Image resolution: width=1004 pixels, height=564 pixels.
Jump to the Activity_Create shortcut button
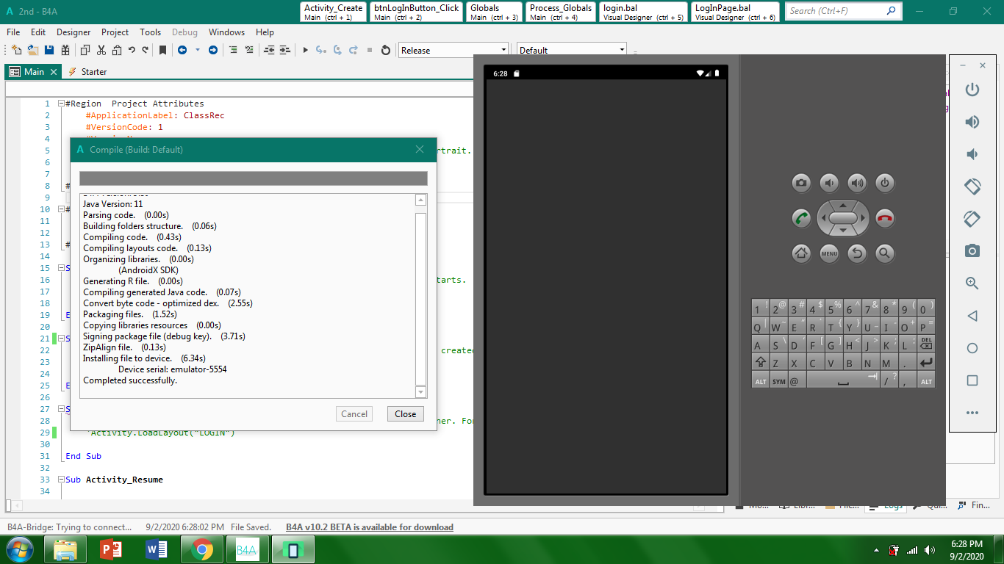coord(333,12)
